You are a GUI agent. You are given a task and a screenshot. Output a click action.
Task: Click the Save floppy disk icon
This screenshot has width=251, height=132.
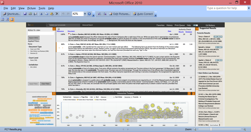tap(25, 14)
